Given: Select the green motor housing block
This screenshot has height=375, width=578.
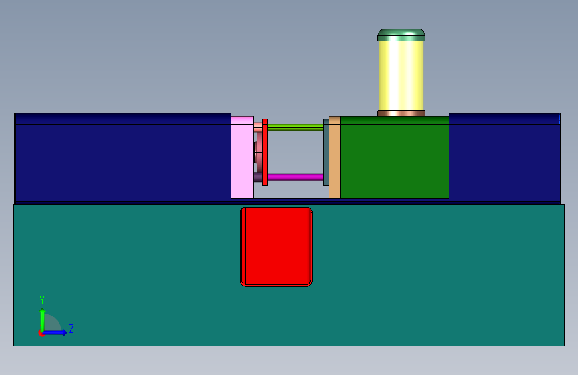Looking at the screenshot, I should tap(394, 157).
